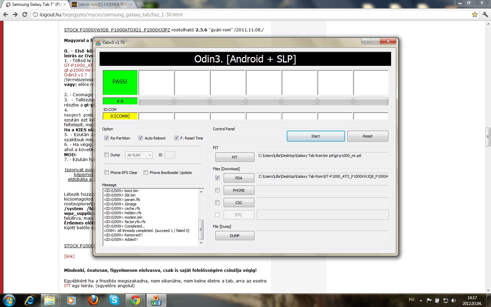Click the network tray icon
This screenshot has height=307, width=491.
pos(445,301)
